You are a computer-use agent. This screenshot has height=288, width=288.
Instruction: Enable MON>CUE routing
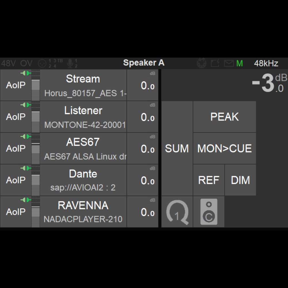coord(224,148)
